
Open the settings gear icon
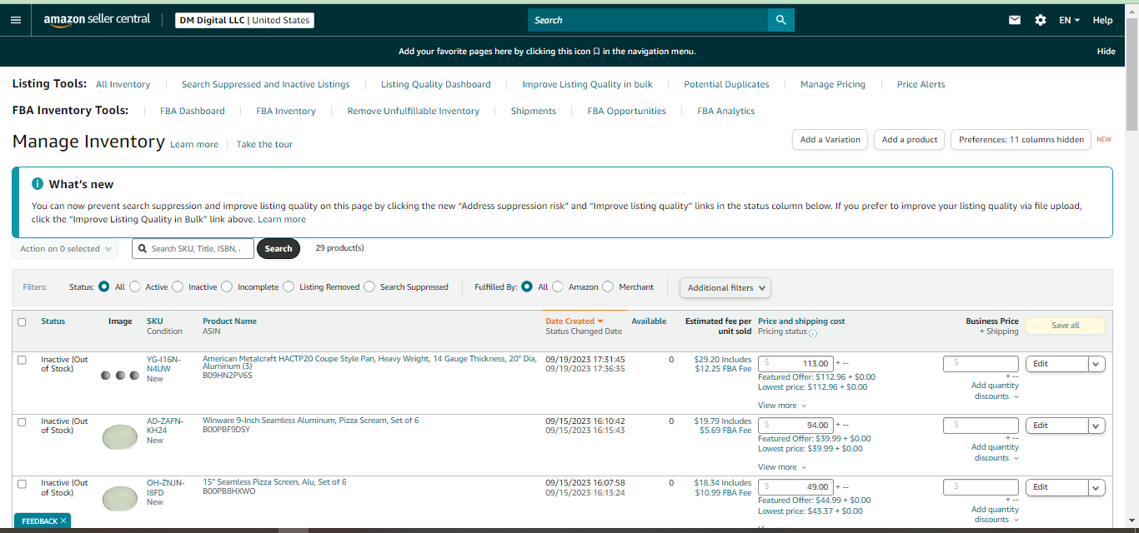(1041, 20)
